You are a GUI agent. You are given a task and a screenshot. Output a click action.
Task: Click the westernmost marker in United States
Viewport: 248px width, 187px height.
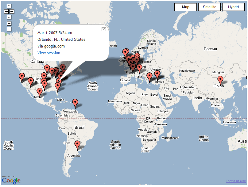pyautogui.click(x=21, y=77)
